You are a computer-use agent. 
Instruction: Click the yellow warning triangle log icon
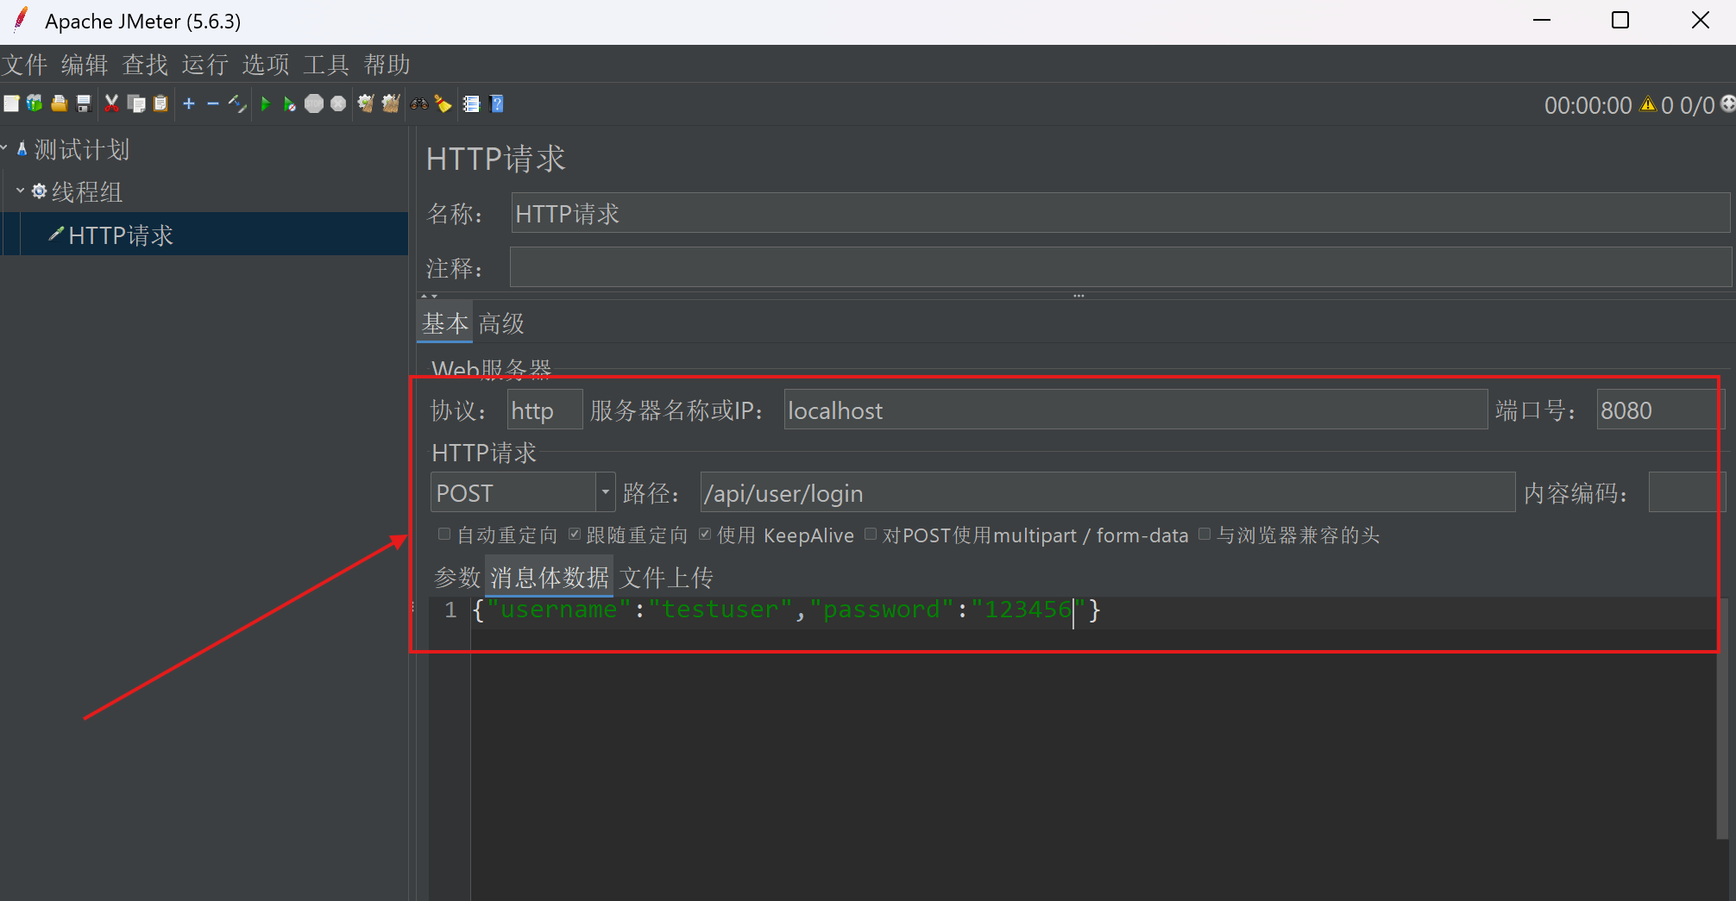pos(1648,104)
